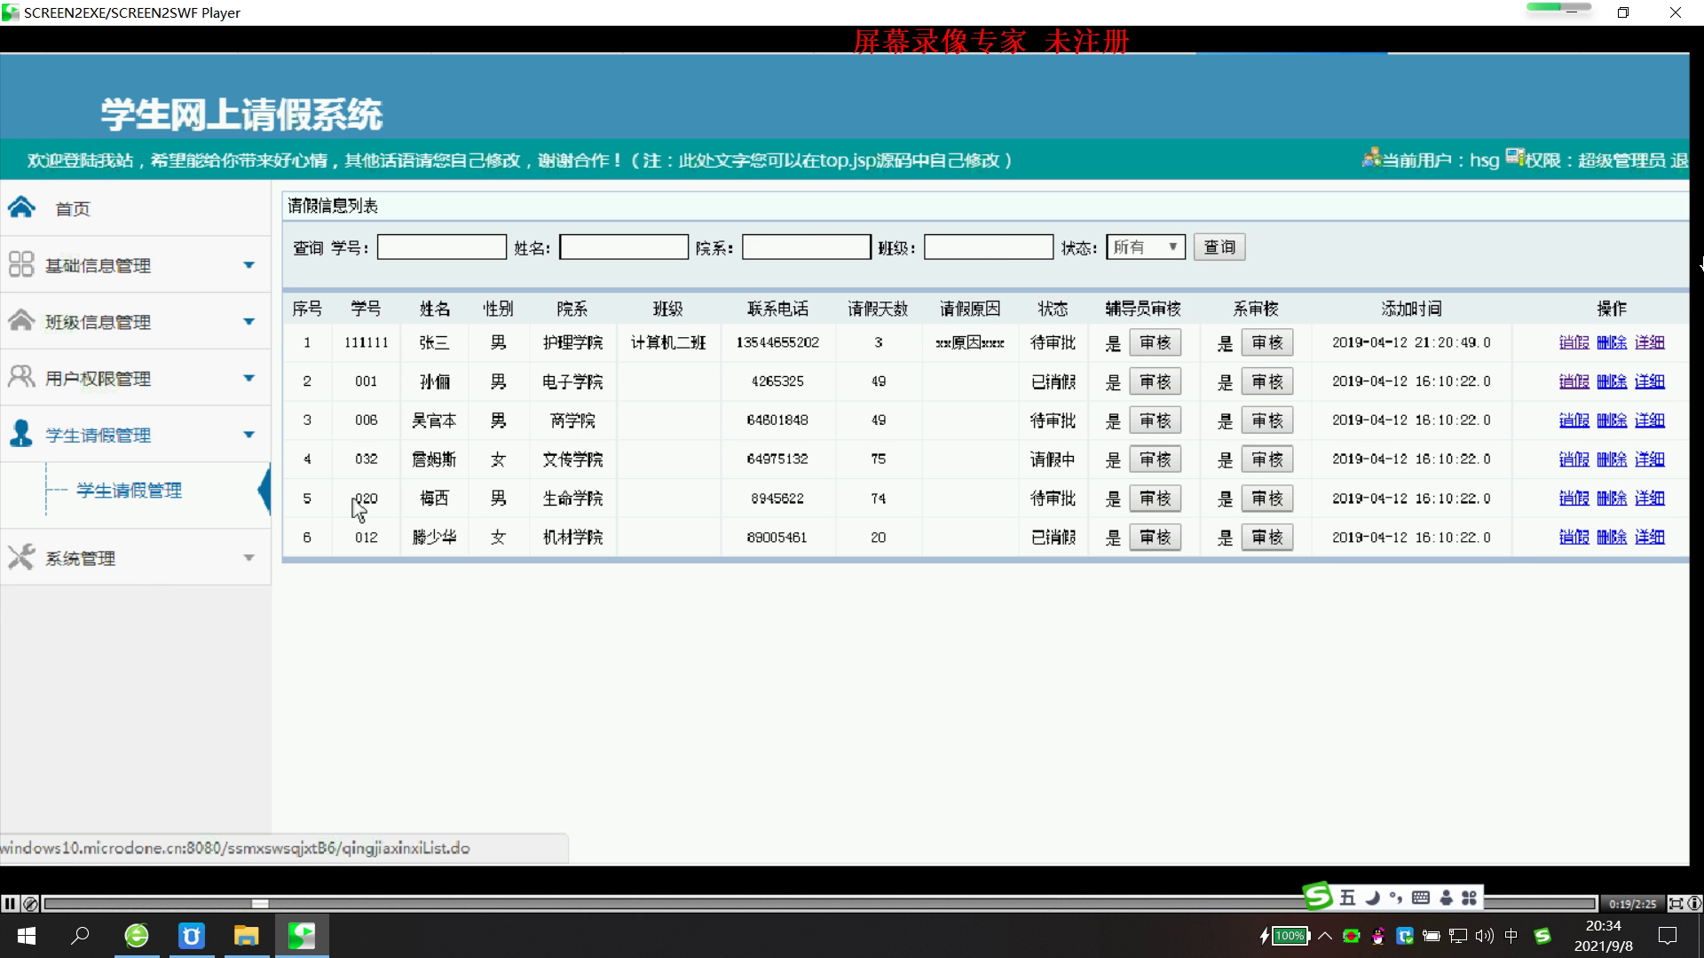Click the 系统管理 tools icon

[21, 557]
